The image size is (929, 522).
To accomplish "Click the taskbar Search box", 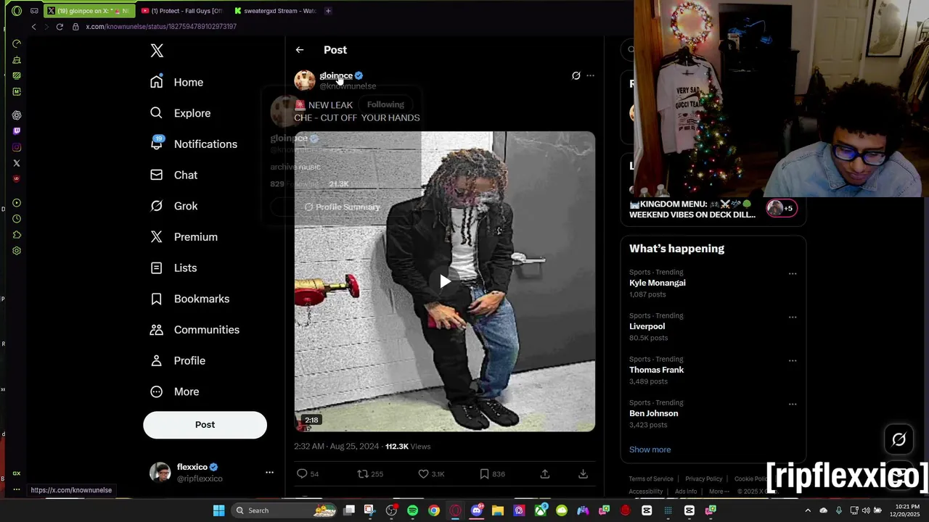I will tap(285, 510).
